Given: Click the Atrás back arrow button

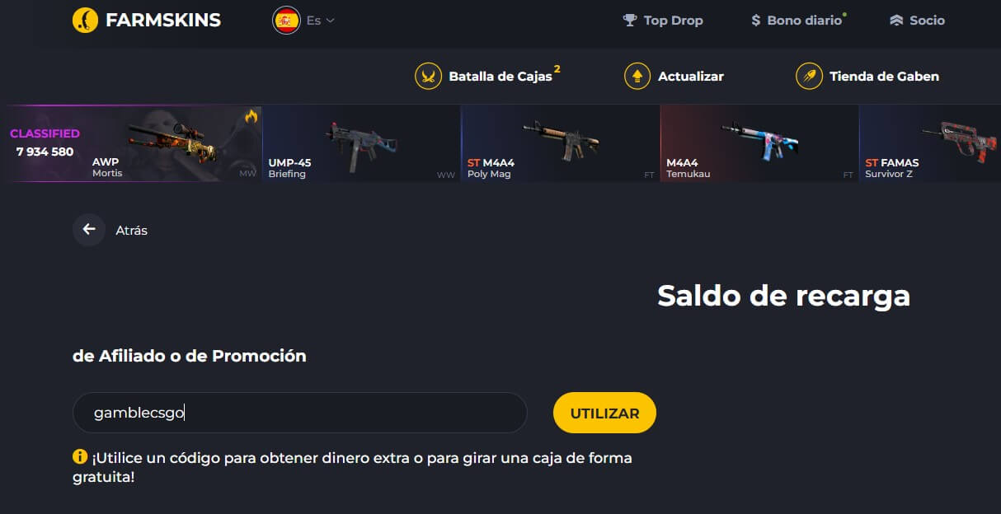Looking at the screenshot, I should coord(89,230).
